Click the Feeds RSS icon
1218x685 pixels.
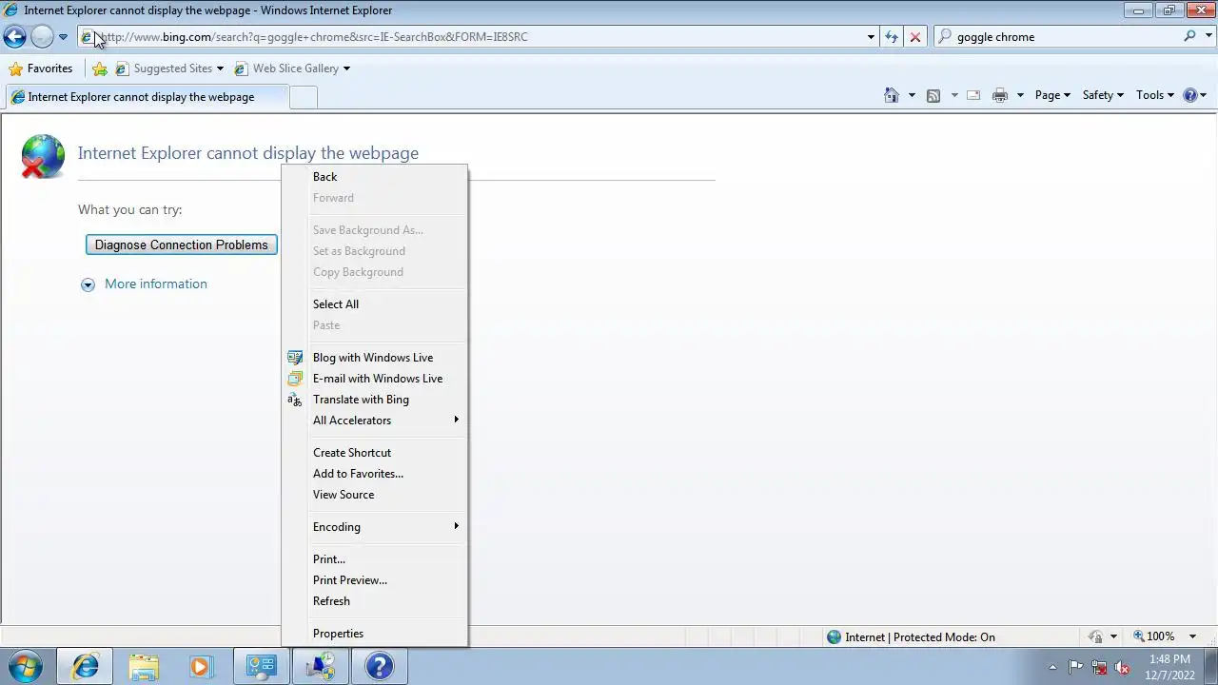point(933,95)
